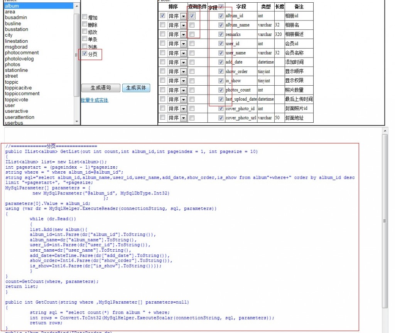Uncheck field checkbox for cover_photo_url

pos(221,118)
